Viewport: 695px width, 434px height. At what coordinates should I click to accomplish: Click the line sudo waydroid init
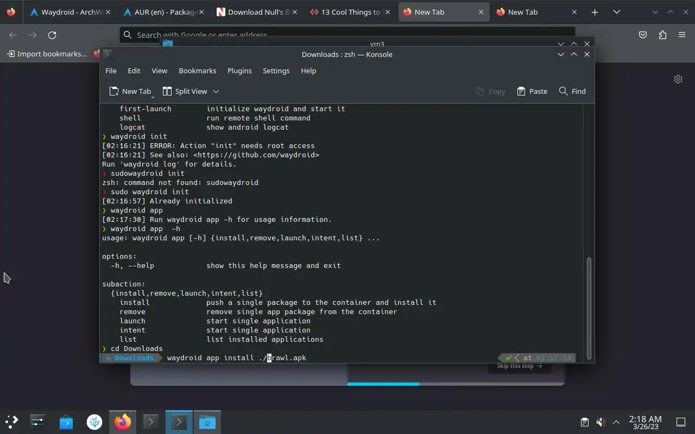click(x=149, y=192)
